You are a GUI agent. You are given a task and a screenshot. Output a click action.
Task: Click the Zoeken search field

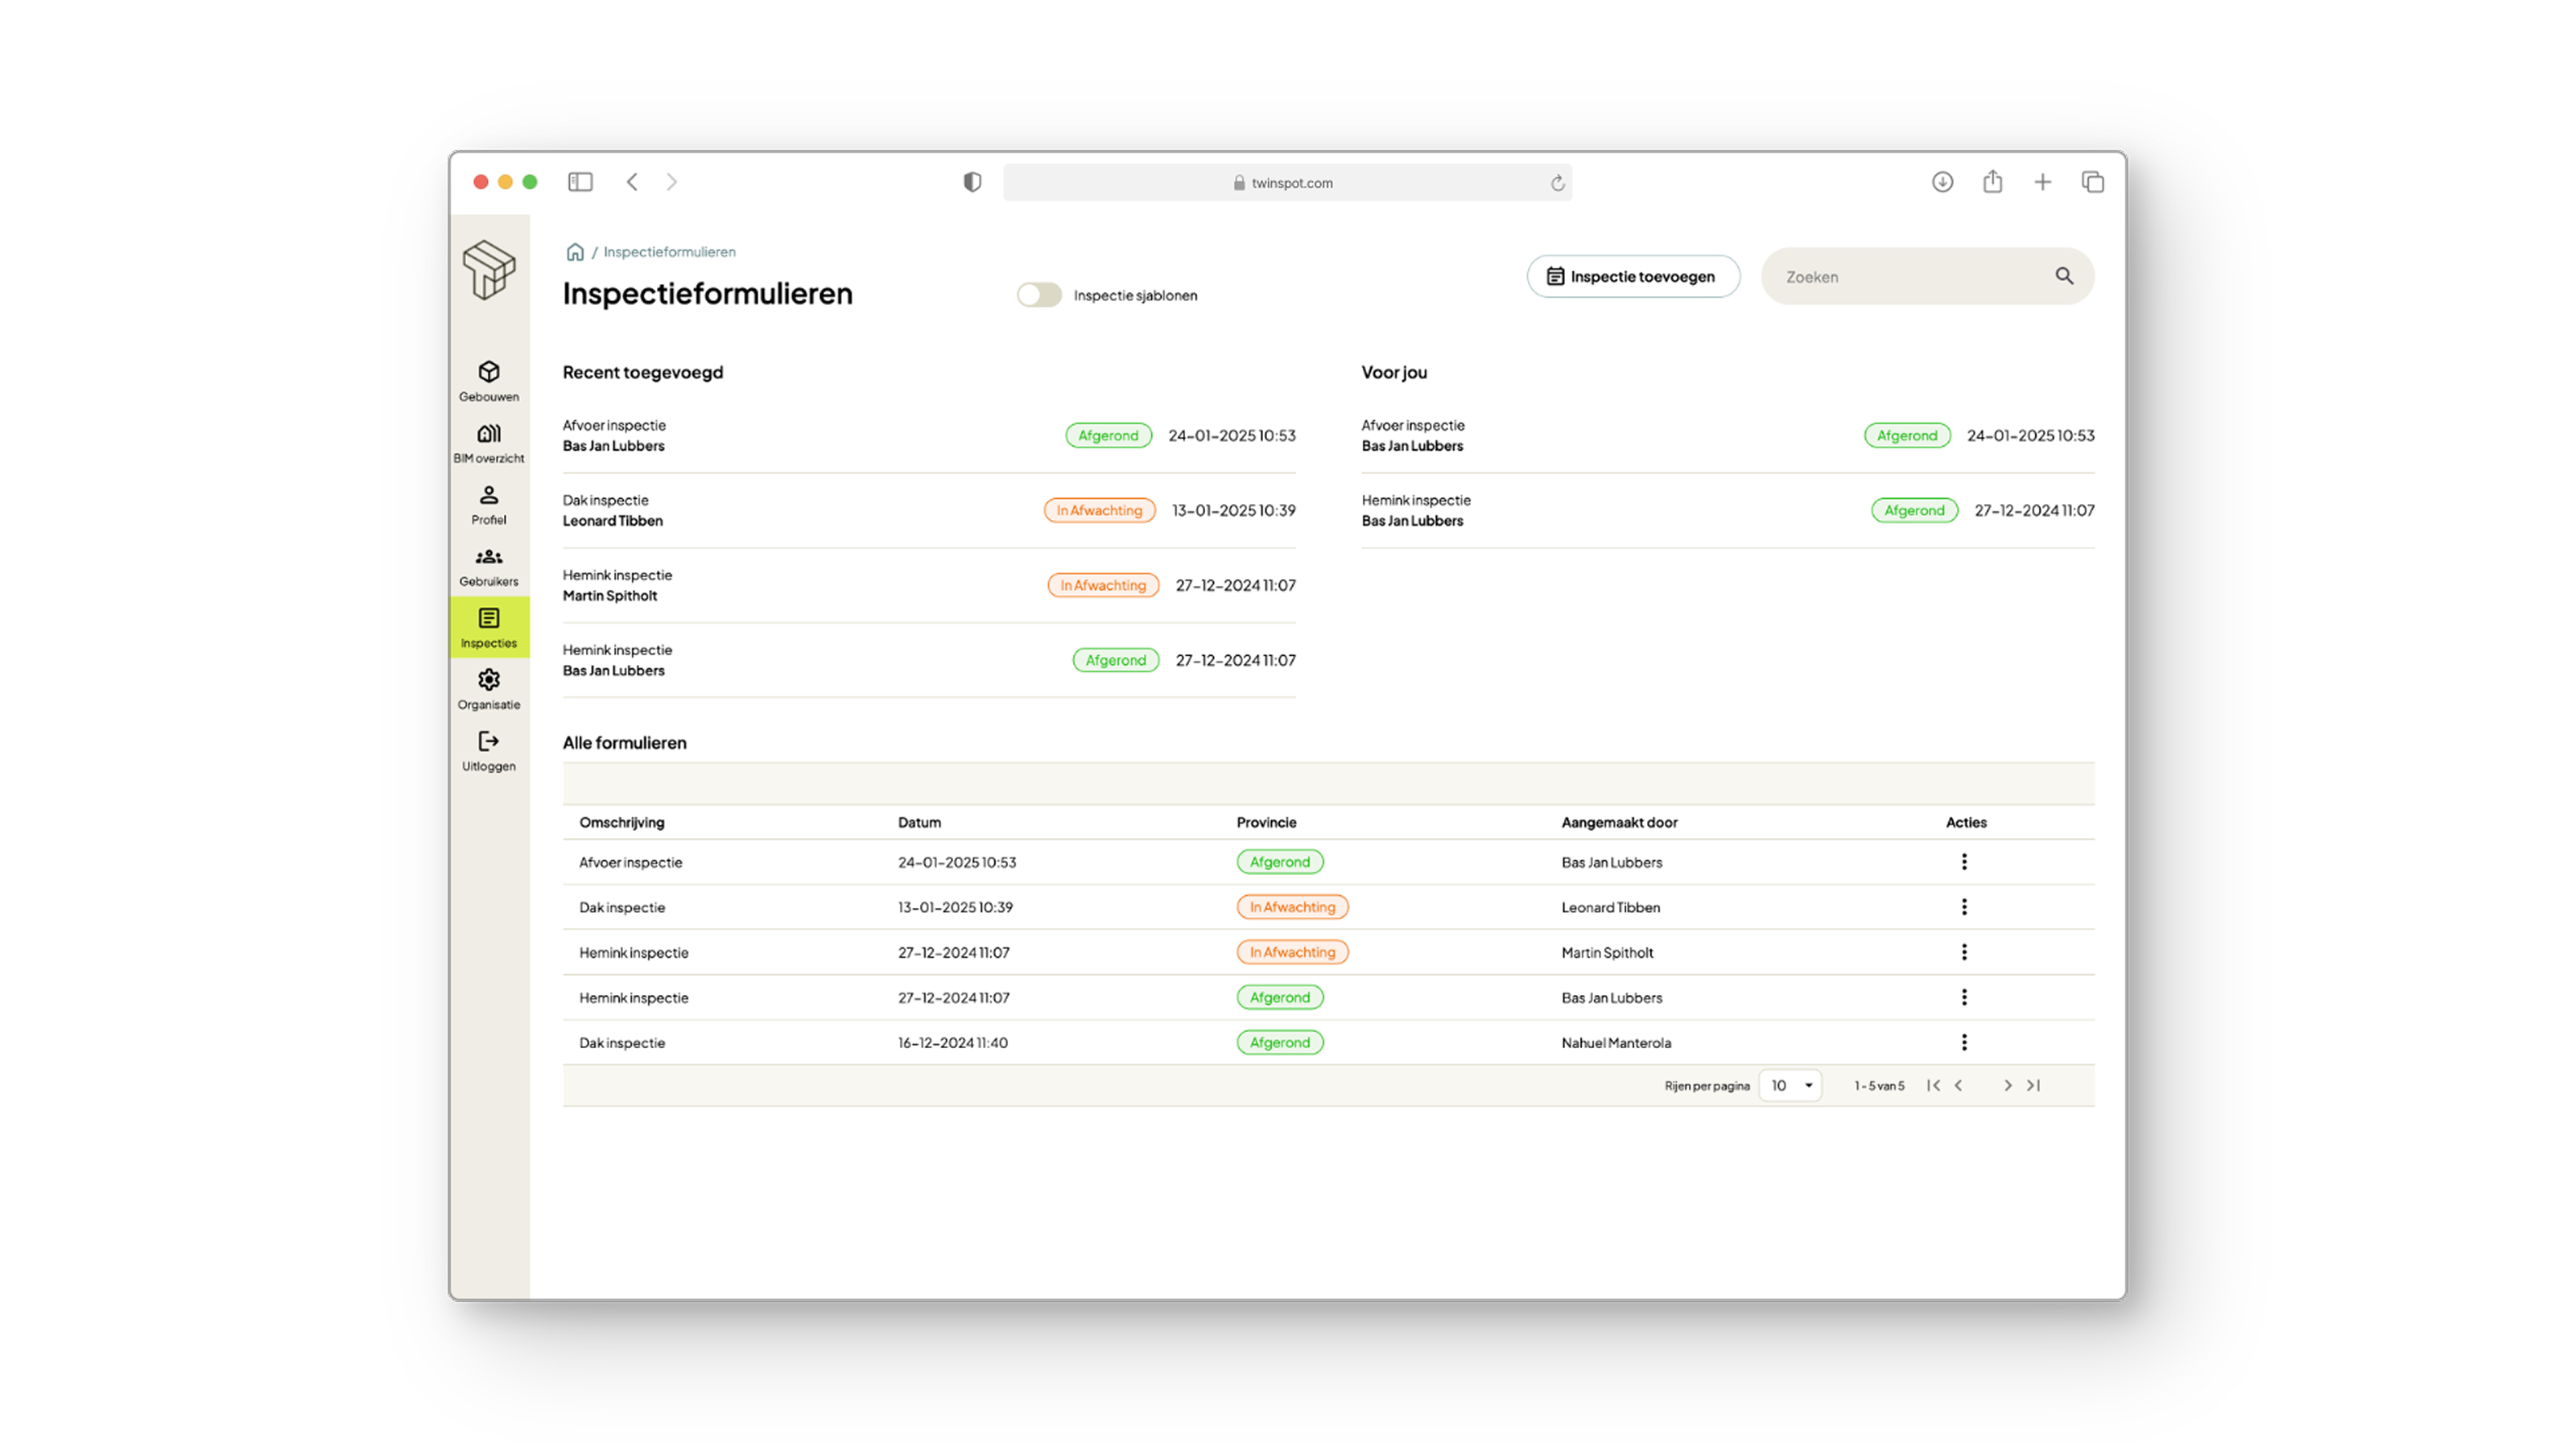coord(1926,276)
